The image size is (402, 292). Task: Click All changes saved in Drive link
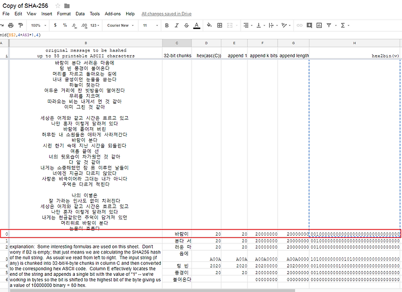[x=166, y=14]
